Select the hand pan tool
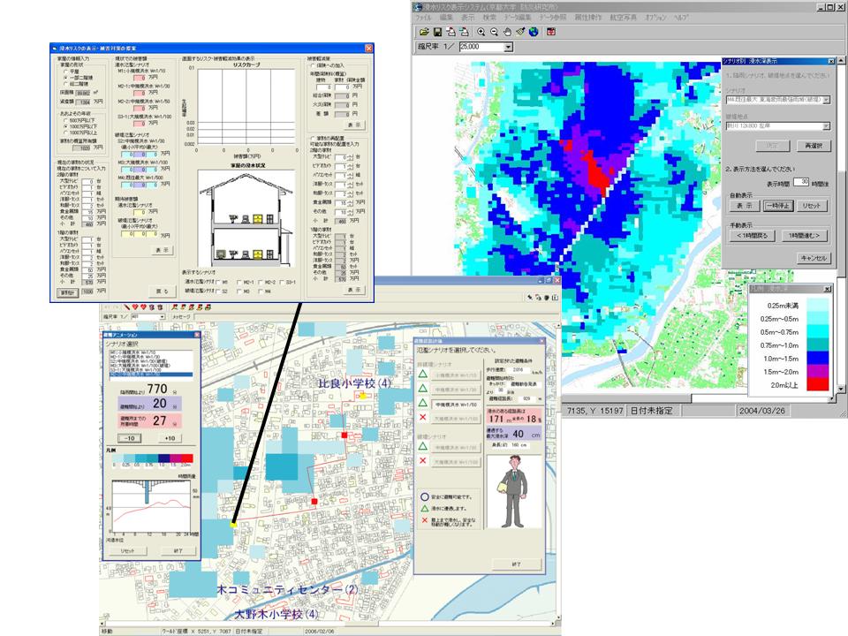Screen dimensions: 848x636 (x=507, y=32)
